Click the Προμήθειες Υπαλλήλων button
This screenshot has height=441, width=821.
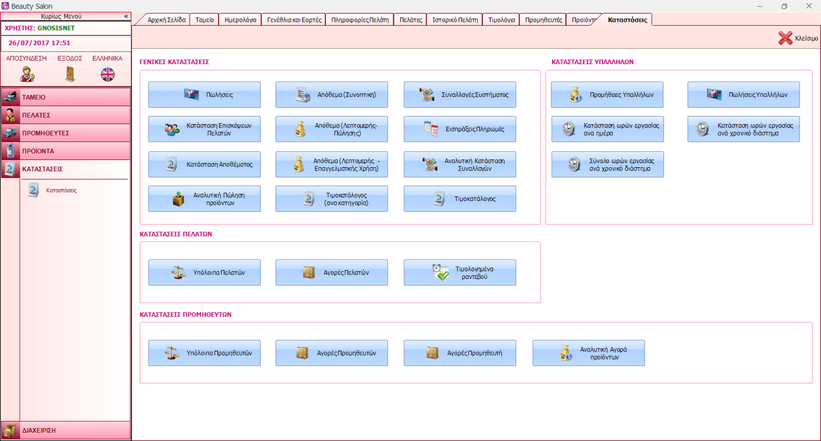pos(607,94)
